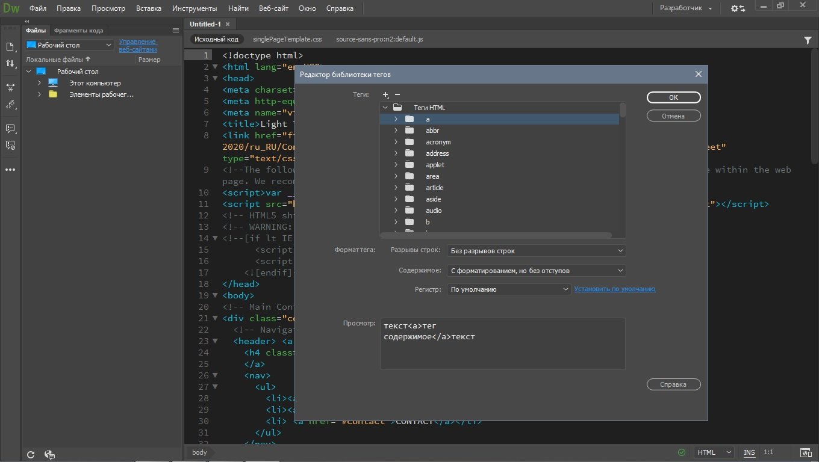Click the Open Documents icon in left toolbar
819x462 pixels.
(10, 47)
